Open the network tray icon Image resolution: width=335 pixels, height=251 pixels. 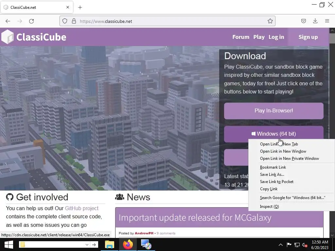coord(297,245)
